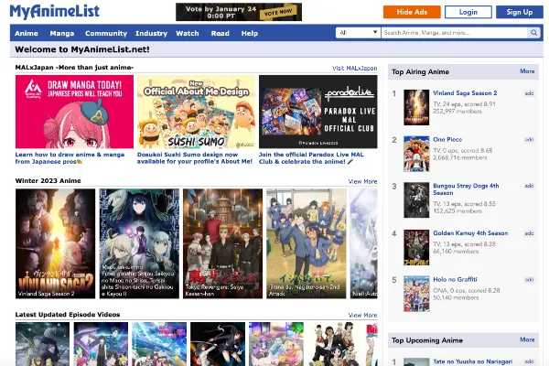Screen dimensions: 549x366
Task: Open the Paradox Live Official Club banner
Action: coord(318,112)
